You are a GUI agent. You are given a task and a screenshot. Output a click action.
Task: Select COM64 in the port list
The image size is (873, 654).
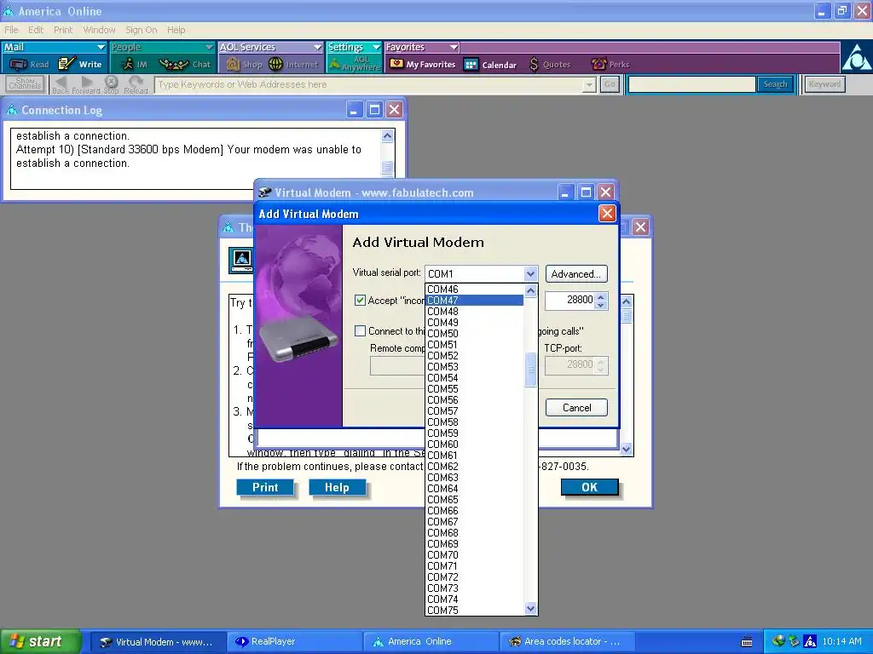(474, 488)
